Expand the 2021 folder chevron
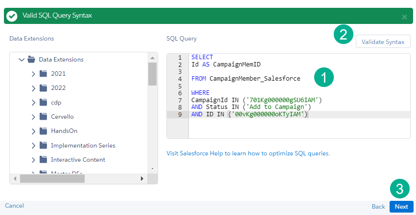This screenshot has width=416, height=215. pyautogui.click(x=33, y=74)
